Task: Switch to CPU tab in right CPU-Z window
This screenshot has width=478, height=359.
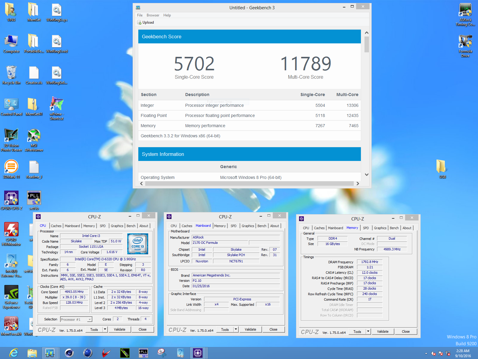Action: [x=306, y=228]
